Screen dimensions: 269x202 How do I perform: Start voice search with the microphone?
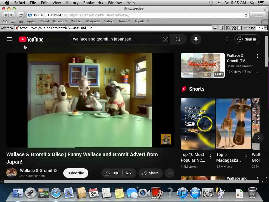pos(196,39)
